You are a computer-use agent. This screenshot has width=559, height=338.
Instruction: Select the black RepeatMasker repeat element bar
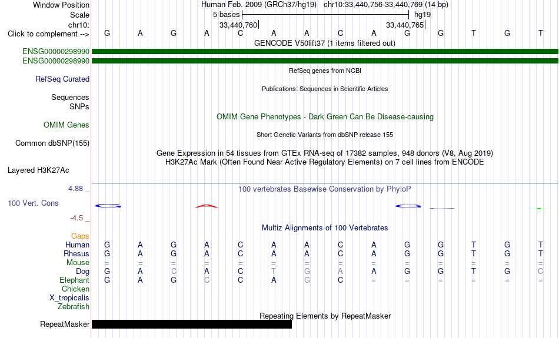click(x=192, y=324)
